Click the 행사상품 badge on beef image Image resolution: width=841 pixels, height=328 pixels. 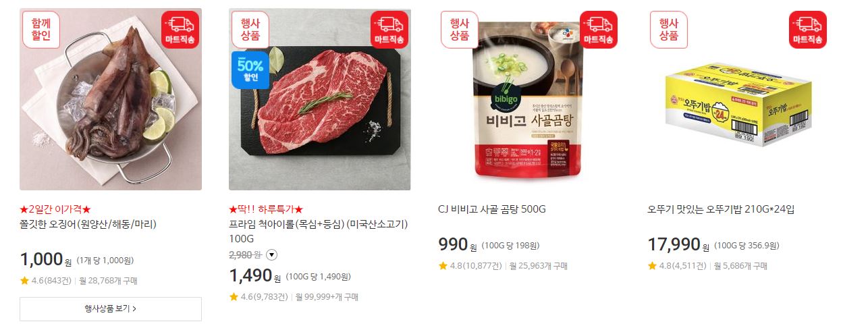250,30
